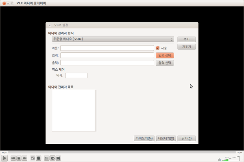
Task: Seek within the playback progress bar
Action: click(x=122, y=153)
